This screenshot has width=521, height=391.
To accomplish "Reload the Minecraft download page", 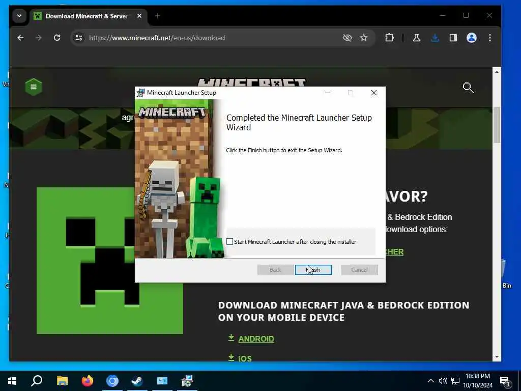I will (57, 38).
